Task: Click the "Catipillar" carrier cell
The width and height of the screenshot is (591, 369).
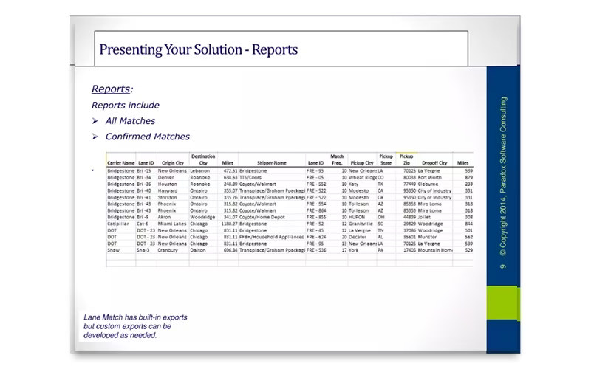Action: [x=118, y=224]
